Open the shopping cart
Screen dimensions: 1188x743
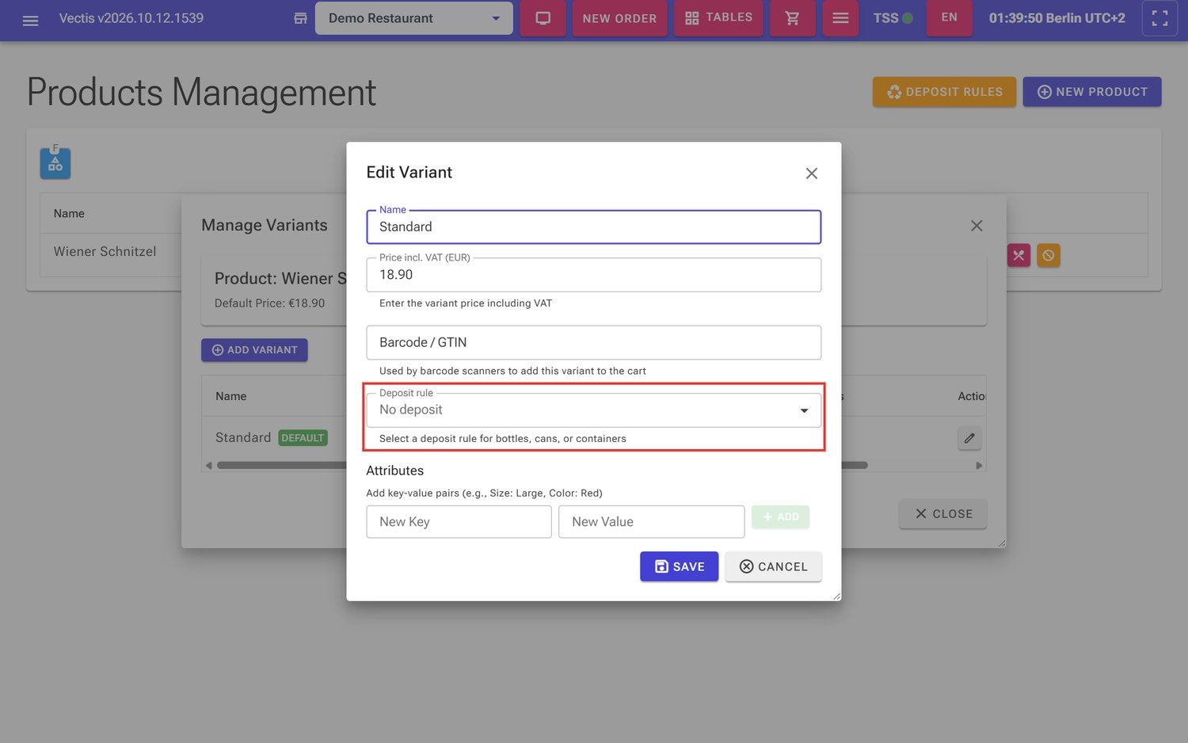792,18
